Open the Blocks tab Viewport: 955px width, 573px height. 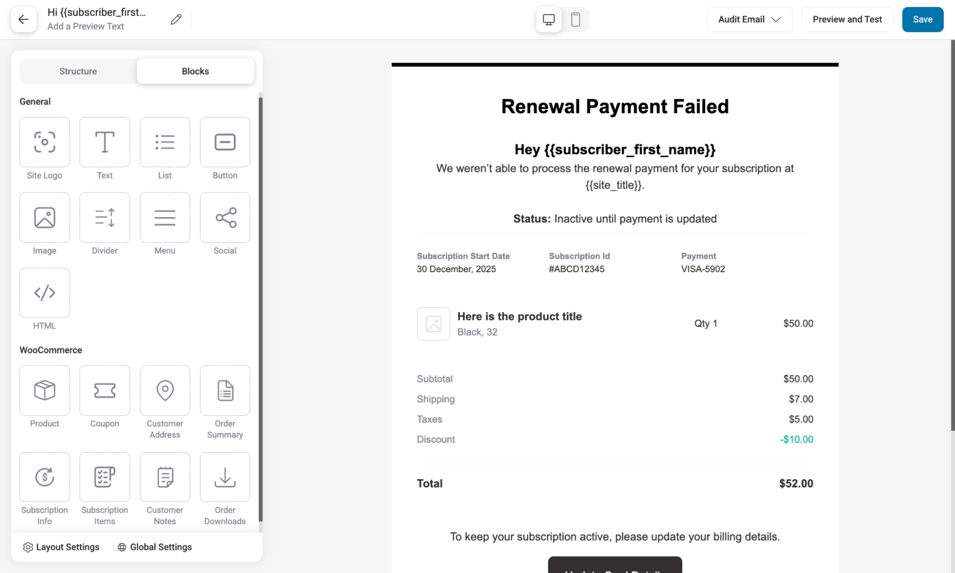click(x=195, y=71)
